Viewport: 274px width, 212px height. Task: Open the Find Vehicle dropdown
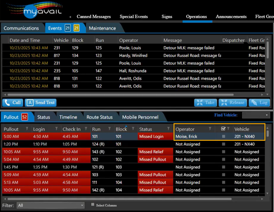(255, 115)
